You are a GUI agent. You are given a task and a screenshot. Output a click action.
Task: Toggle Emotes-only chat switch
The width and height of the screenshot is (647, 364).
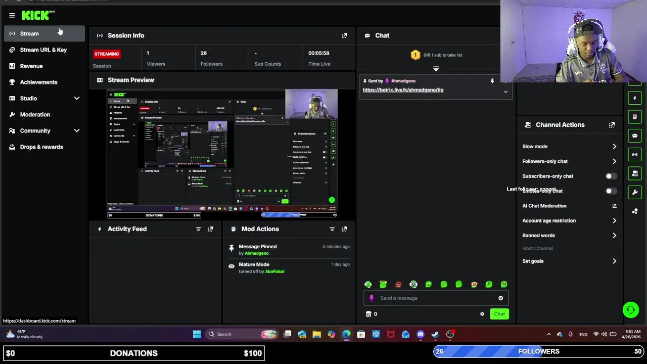point(611,191)
